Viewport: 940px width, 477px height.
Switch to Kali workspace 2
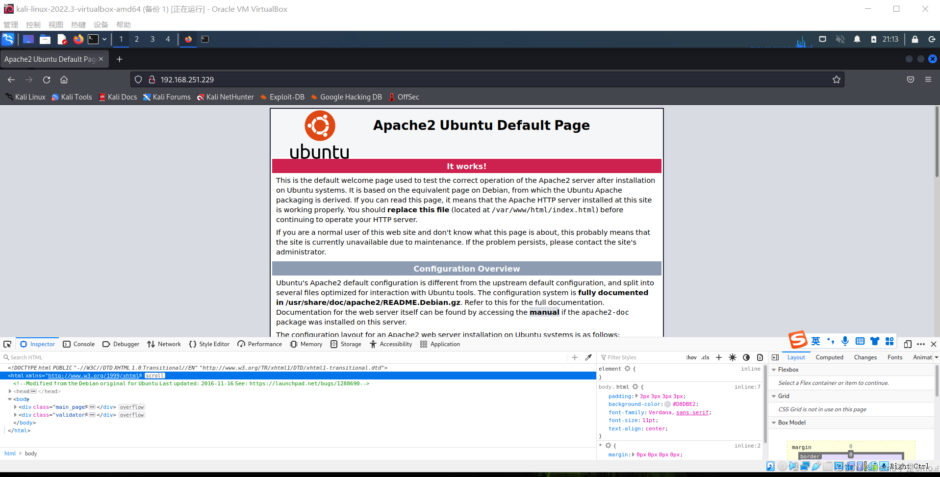[136, 39]
